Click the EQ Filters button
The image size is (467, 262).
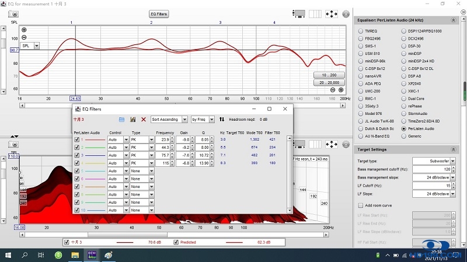pos(158,13)
